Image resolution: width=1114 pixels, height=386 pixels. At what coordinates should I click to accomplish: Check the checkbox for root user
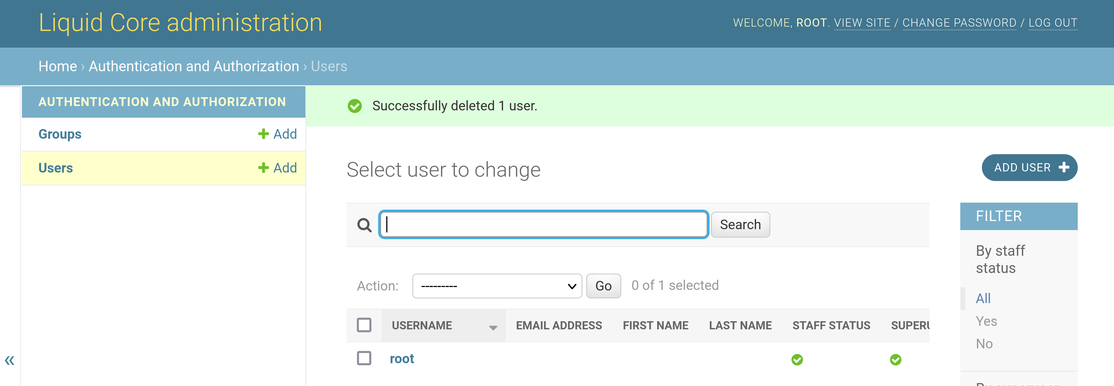click(x=364, y=358)
